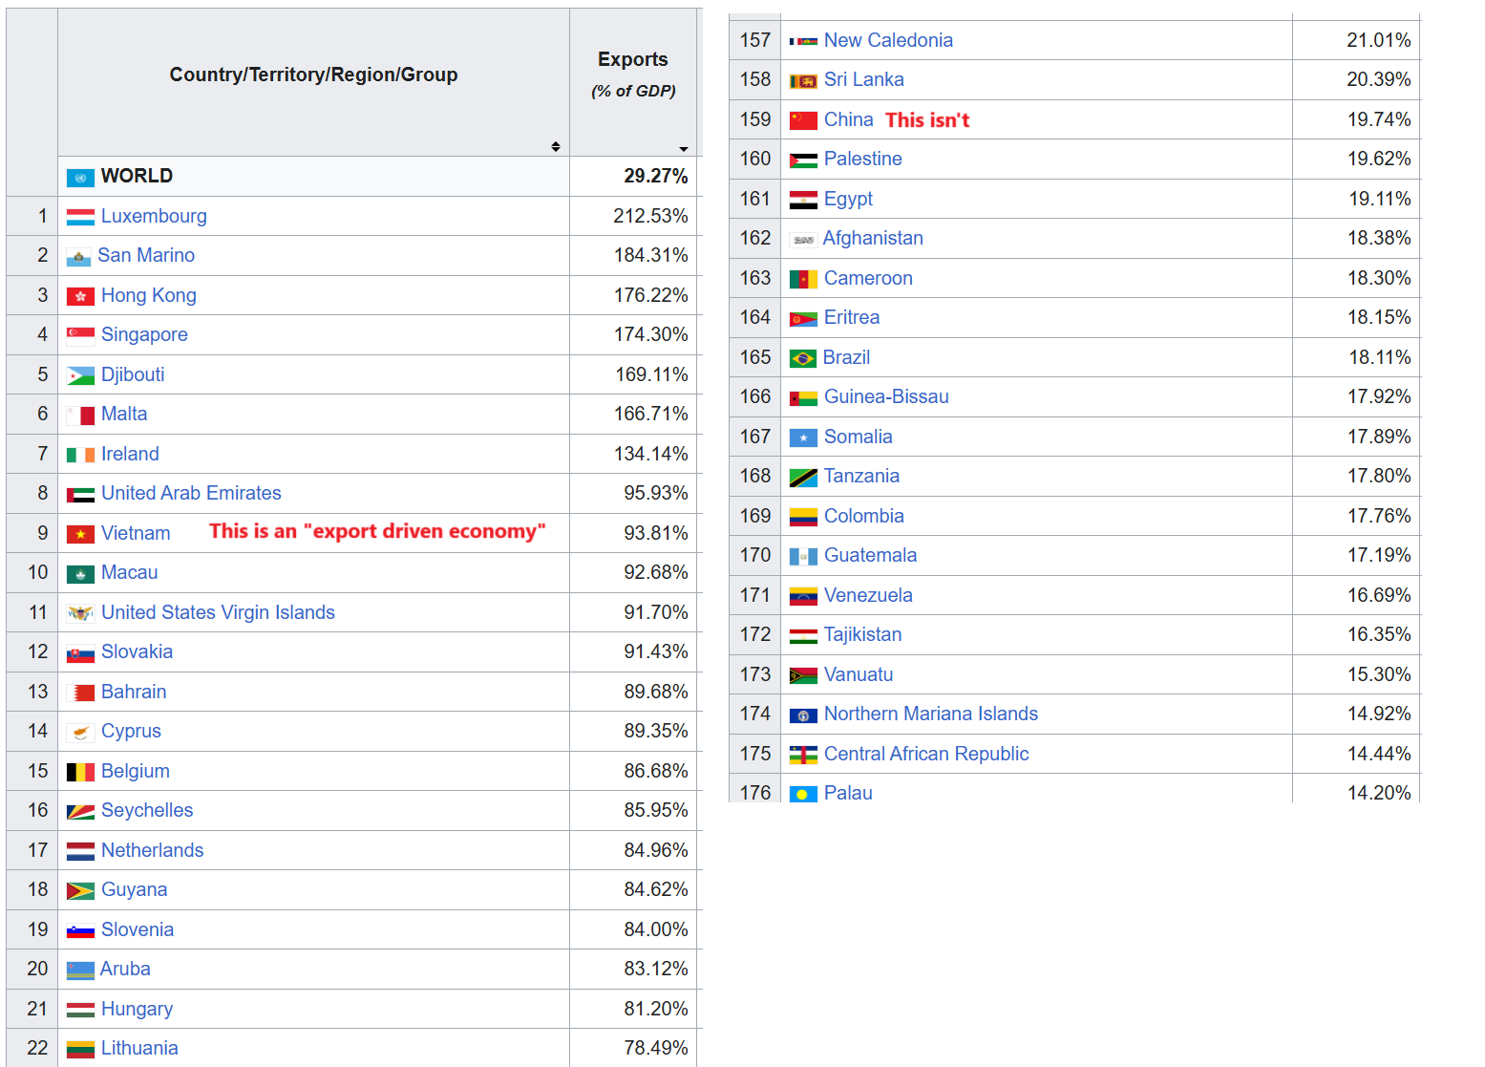This screenshot has width=1485, height=1067.
Task: Click the Djibouti flag icon
Action: point(80,375)
